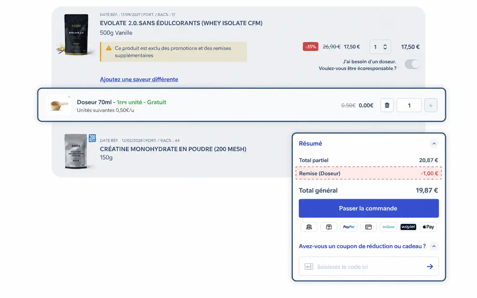Click the 'Avez-vous un coupon de réduction' heading
477x298 pixels.
362,246
